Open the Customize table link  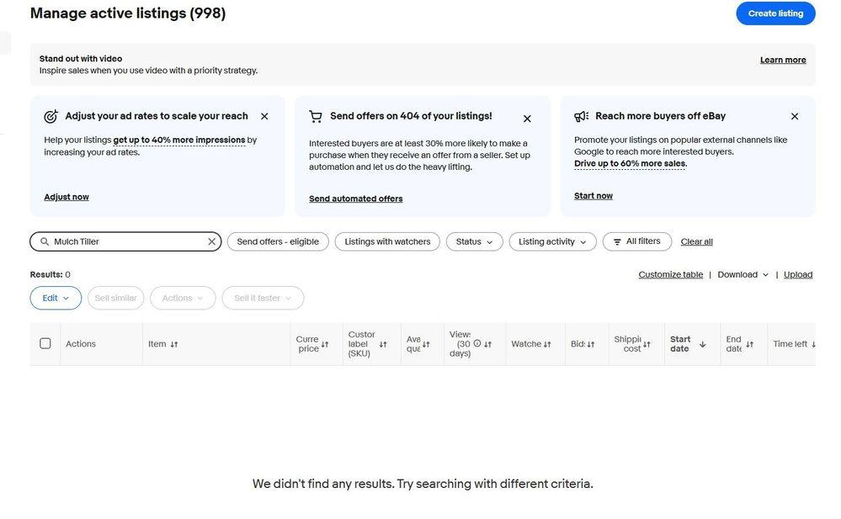tap(670, 274)
